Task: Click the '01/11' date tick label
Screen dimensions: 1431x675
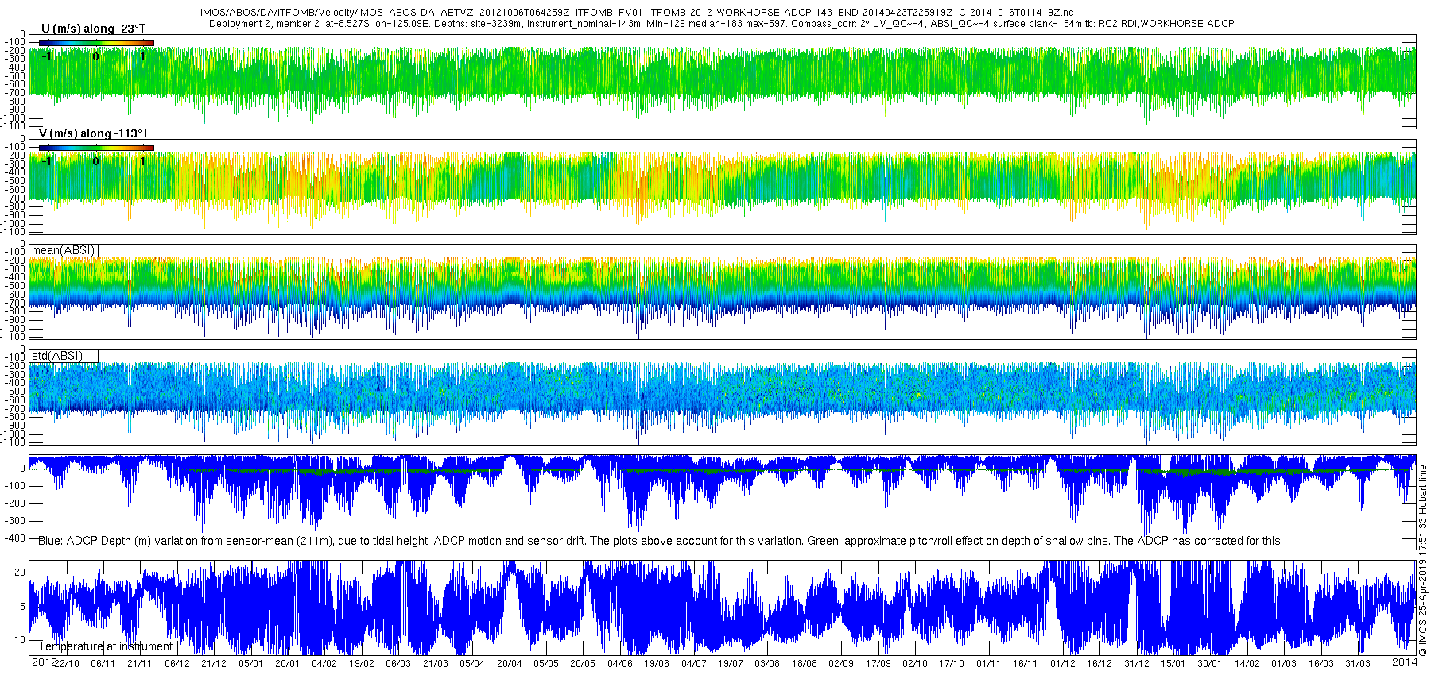Action: 988,664
